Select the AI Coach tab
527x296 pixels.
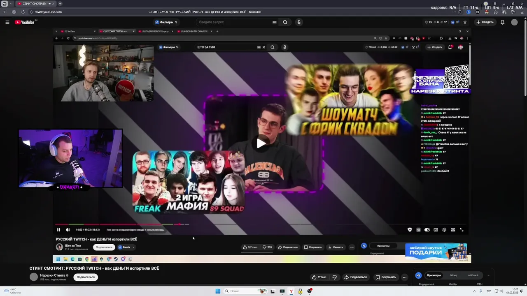[x=473, y=275]
